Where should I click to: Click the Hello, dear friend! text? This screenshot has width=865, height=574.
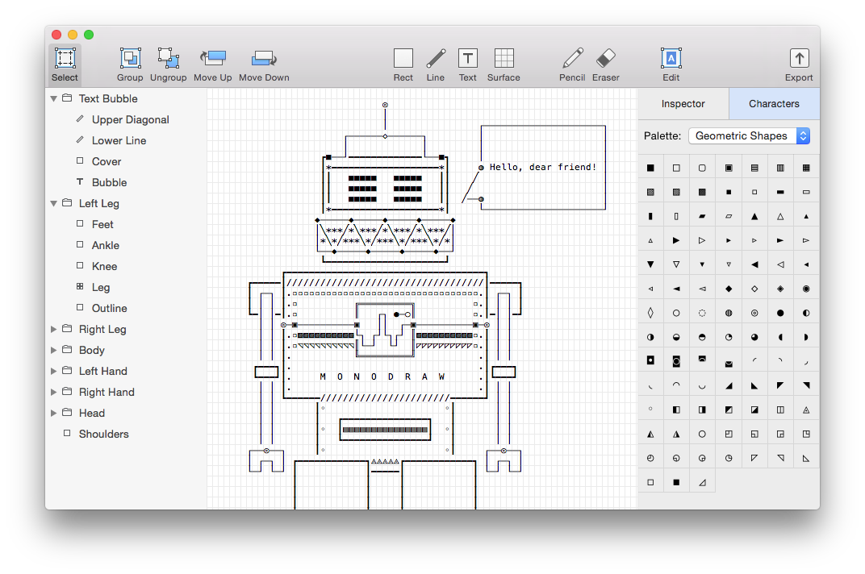tap(542, 168)
